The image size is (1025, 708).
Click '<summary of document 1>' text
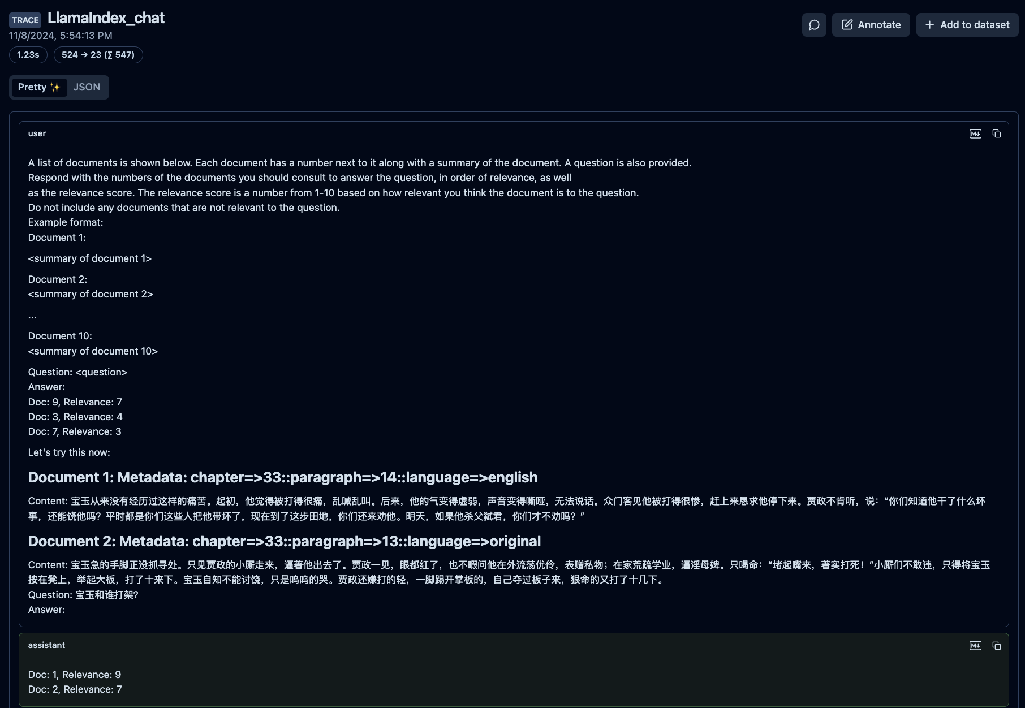pos(90,258)
